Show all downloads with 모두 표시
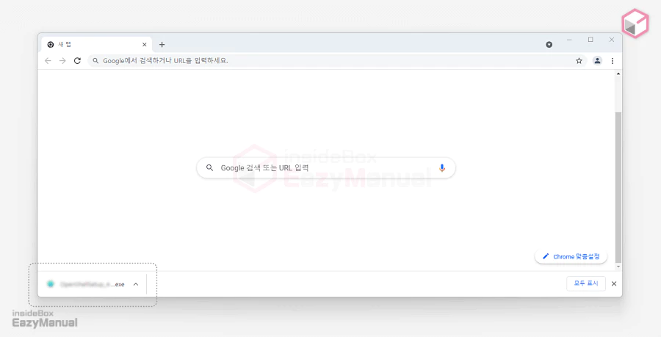Image resolution: width=661 pixels, height=337 pixels. (586, 283)
